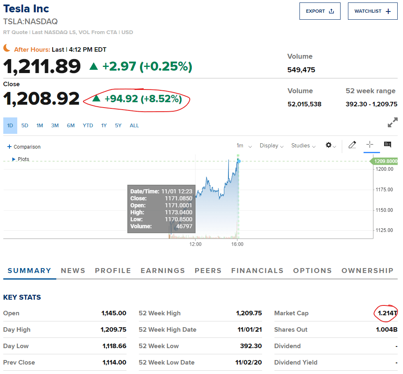Switch to the Ownership tab
Viewport: 403px width, 374px height.
(x=367, y=271)
